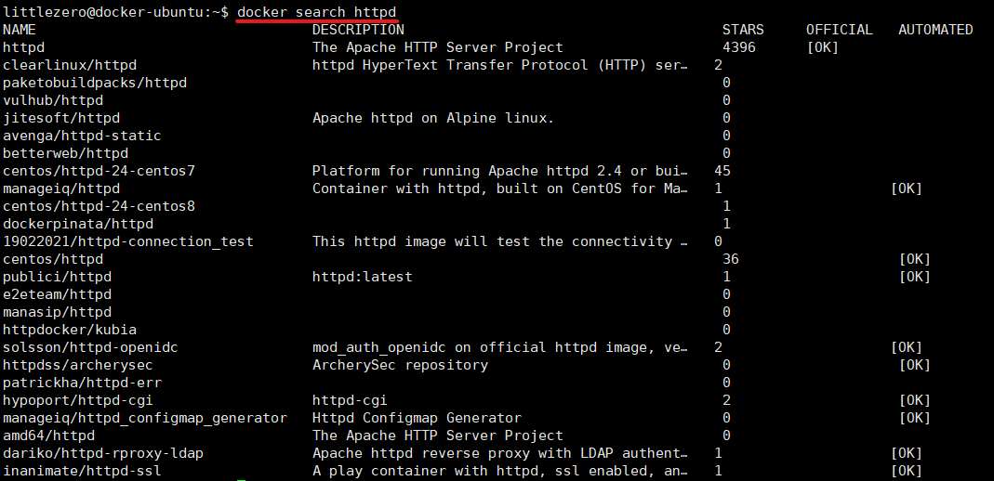
Task: Click [OK] automated flag for httpdss/archerysec
Action: [x=915, y=365]
